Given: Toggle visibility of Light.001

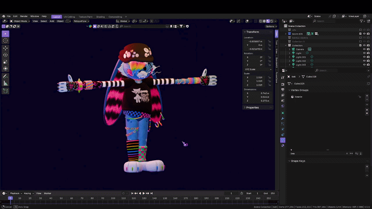Looking at the screenshot, I should tap(364, 57).
